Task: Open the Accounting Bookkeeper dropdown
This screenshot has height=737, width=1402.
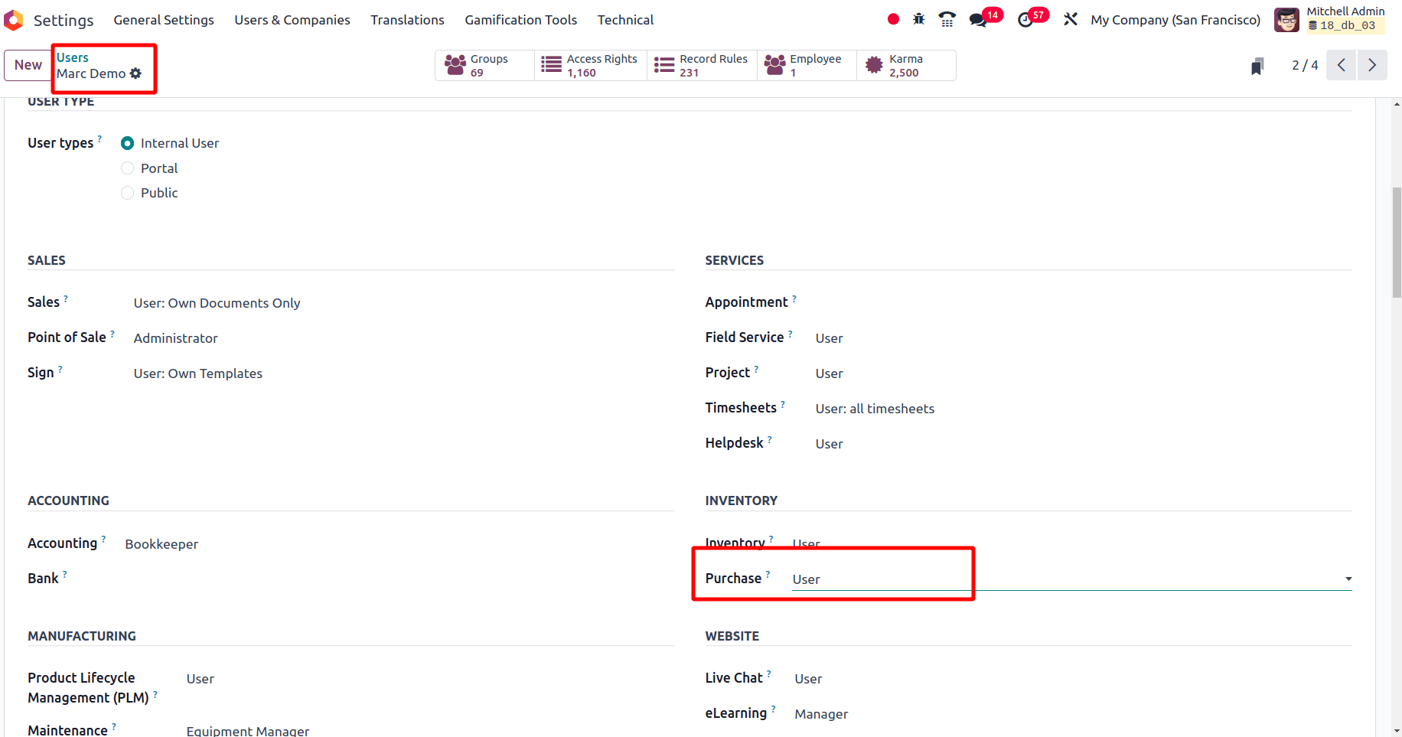Action: coord(399,544)
